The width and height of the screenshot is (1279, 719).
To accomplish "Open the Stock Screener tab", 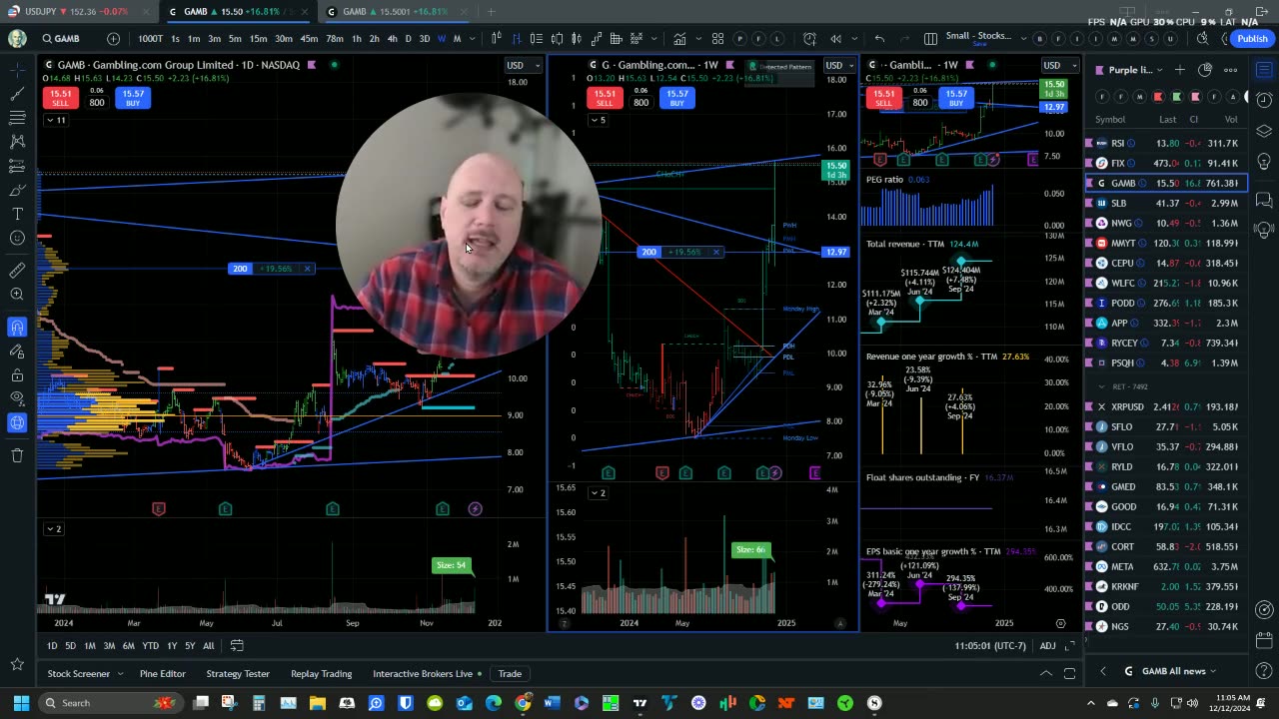I will click(x=79, y=674).
